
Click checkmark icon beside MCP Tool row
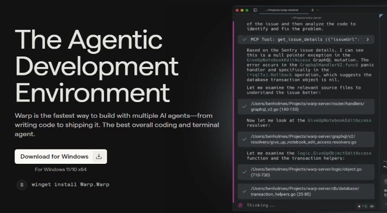[x=244, y=40]
